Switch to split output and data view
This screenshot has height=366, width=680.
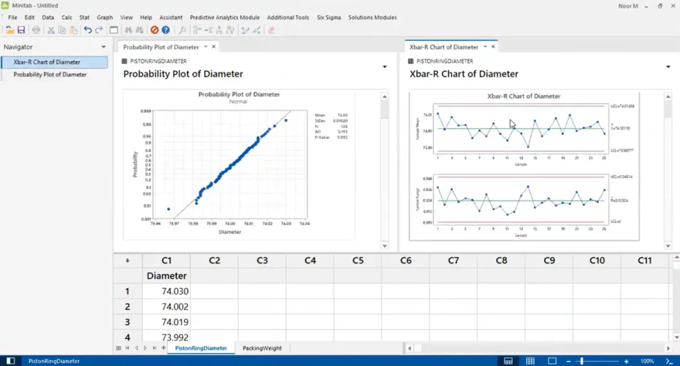click(508, 361)
